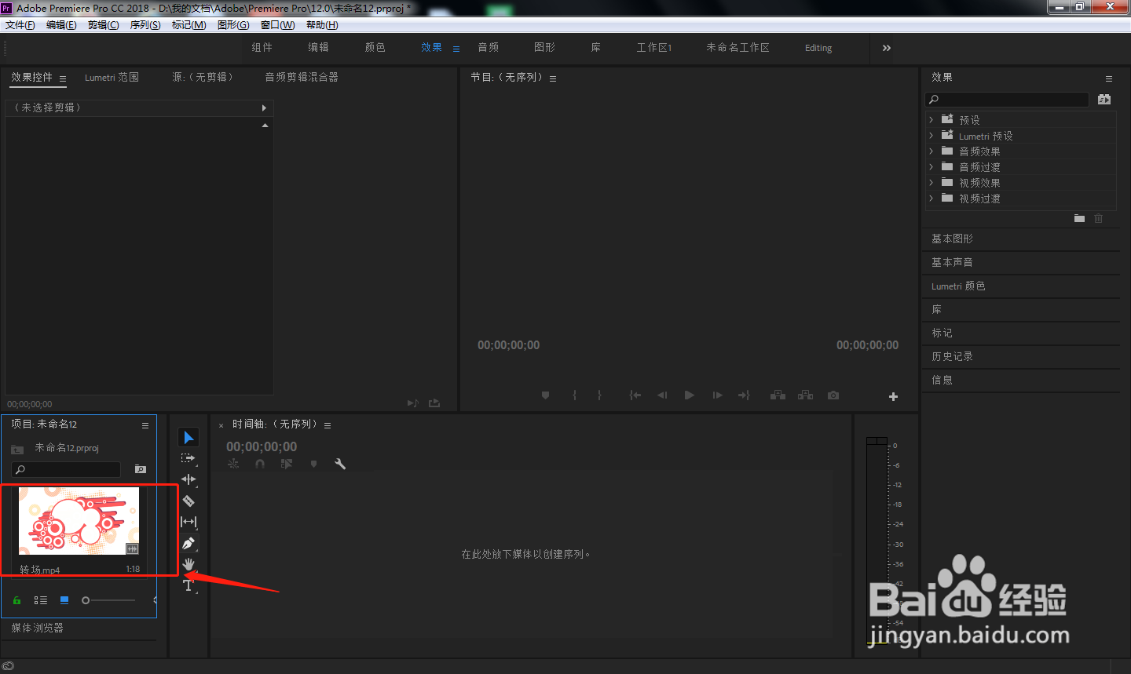Select the Selection arrow tool

(188, 437)
